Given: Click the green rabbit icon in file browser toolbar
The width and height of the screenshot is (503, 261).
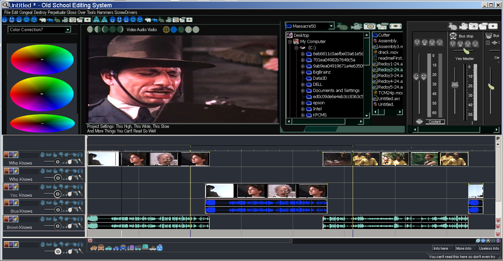Looking at the screenshot, I should tap(342, 26).
